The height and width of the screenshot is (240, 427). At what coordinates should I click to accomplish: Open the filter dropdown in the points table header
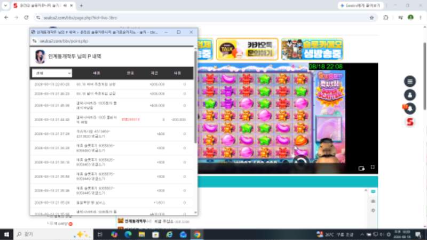tap(52, 73)
